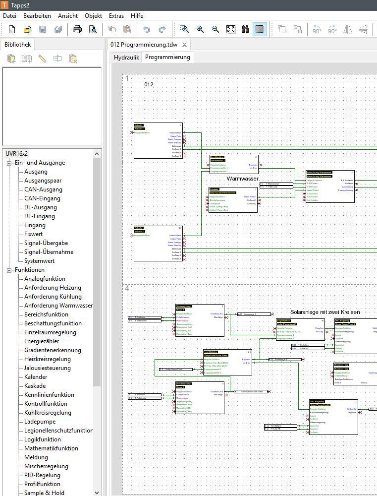This screenshot has height=496, width=377.
Task: Click library Add book icon
Action: click(x=27, y=59)
